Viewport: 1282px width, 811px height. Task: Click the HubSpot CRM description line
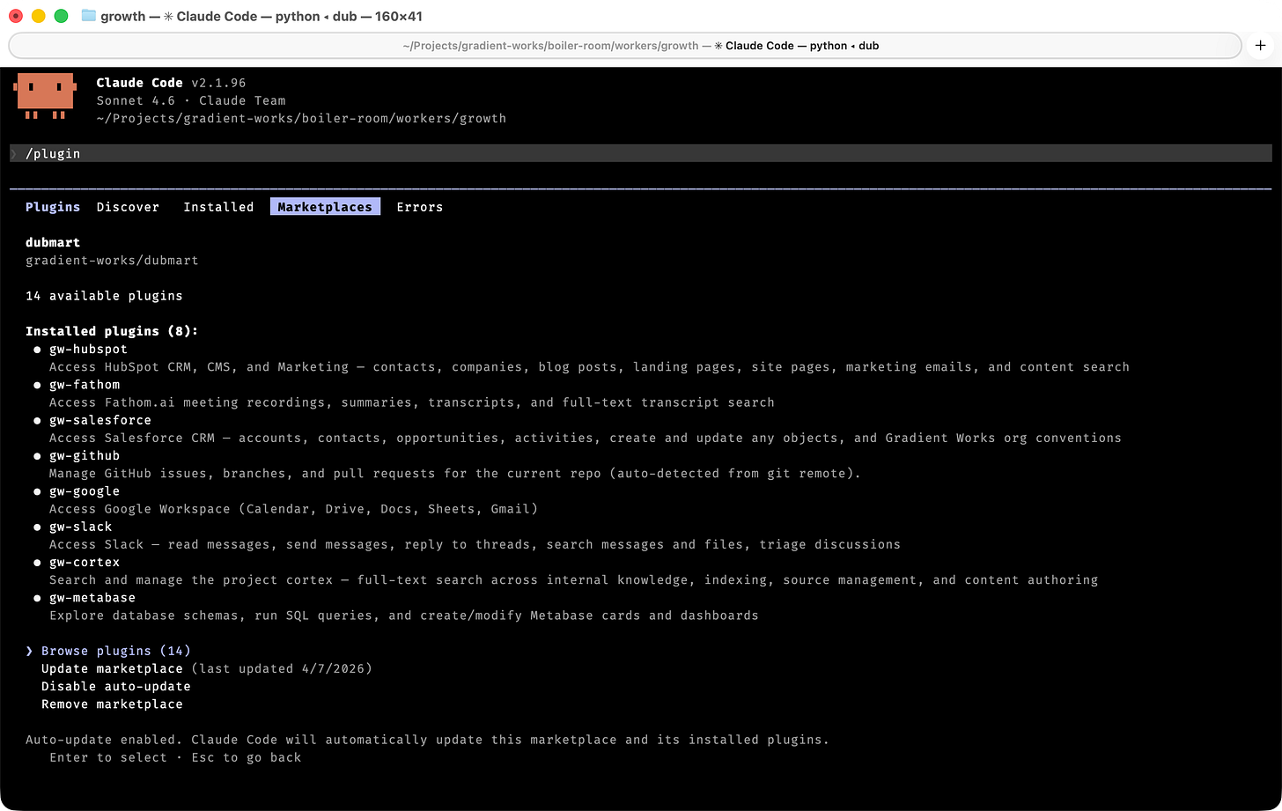(589, 366)
